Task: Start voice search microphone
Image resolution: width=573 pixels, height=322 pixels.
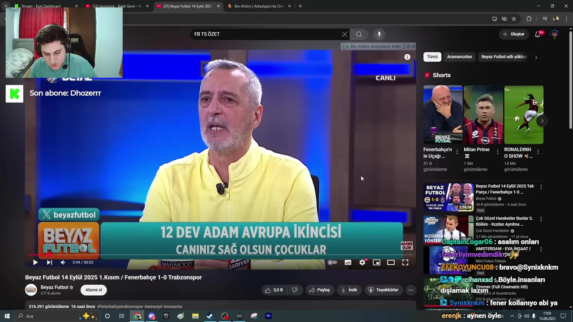Action: (x=379, y=34)
